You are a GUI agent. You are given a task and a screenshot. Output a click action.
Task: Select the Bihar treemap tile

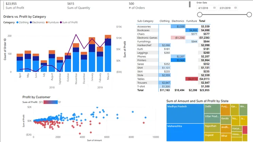(226, 137)
